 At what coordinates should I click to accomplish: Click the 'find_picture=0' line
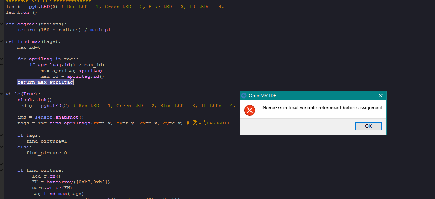(47, 153)
